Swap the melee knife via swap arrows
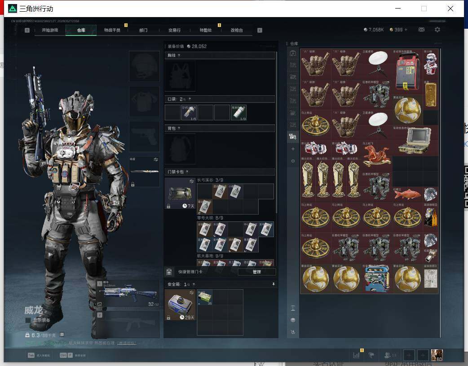The height and width of the screenshot is (366, 468). tap(156, 160)
